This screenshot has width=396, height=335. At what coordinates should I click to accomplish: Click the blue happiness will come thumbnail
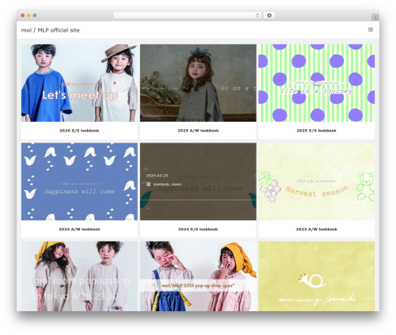coord(79,181)
